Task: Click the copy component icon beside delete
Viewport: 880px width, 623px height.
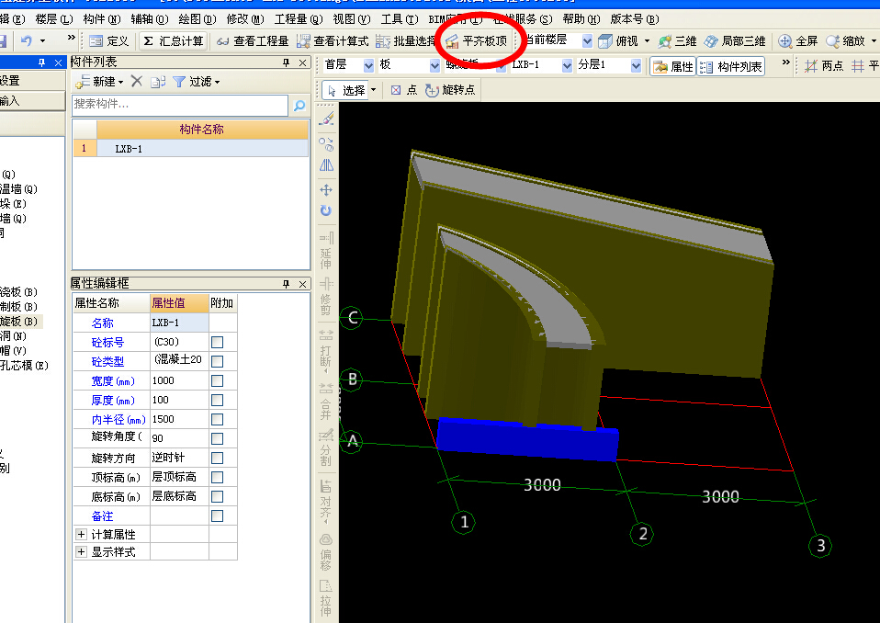Action: 158,82
